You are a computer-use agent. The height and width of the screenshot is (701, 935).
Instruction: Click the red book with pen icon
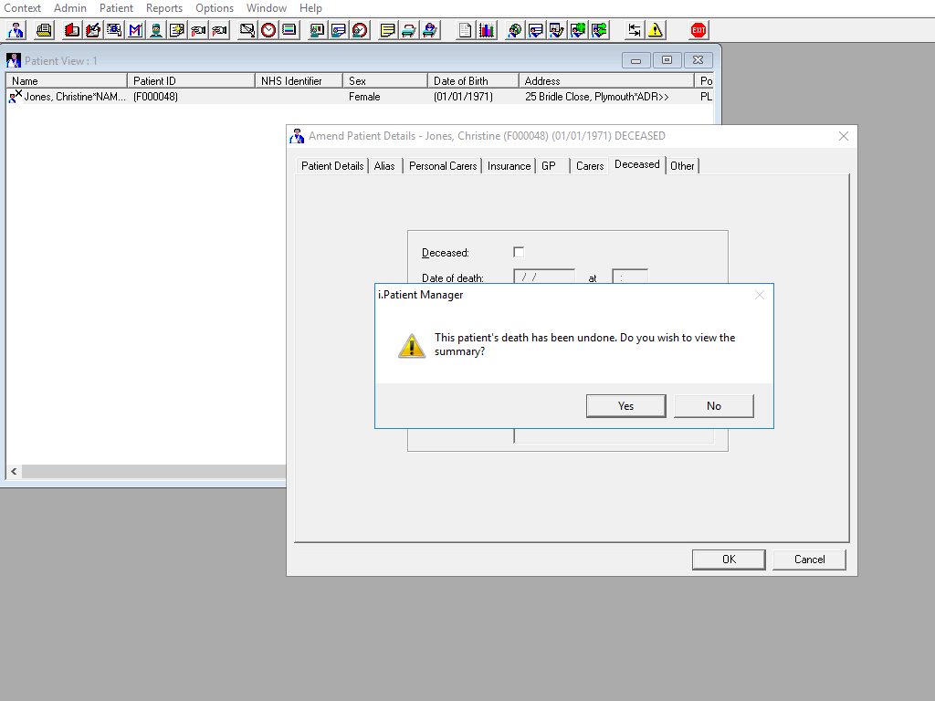pyautogui.click(x=93, y=30)
